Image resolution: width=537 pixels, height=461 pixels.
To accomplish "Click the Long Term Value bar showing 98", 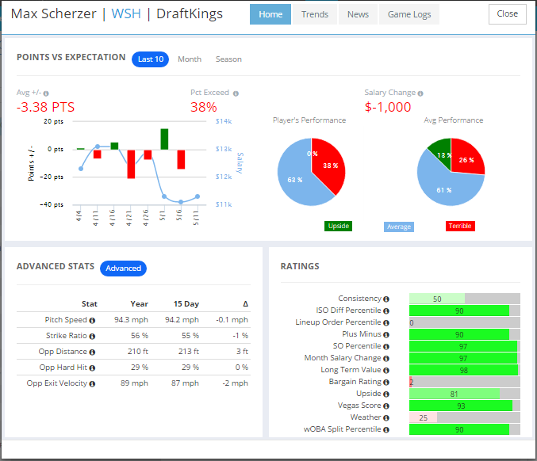I will coord(464,370).
